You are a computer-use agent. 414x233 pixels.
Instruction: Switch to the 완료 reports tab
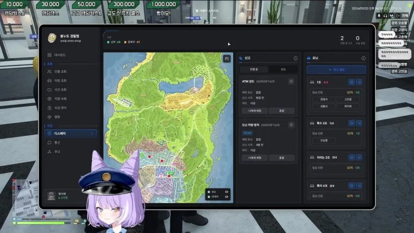[283, 69]
